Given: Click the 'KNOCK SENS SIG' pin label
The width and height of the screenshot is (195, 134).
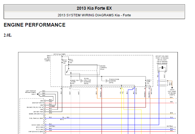Looking at the screenshot, I should tap(37, 125).
